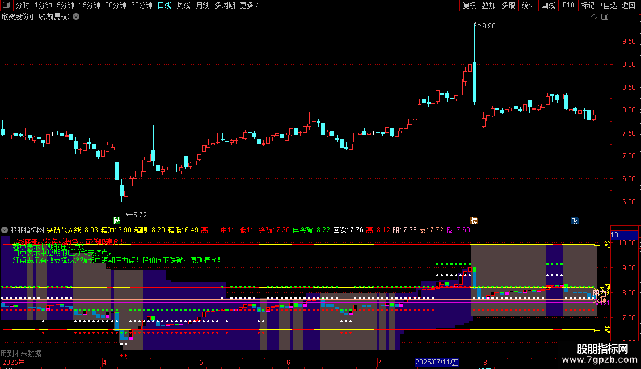Choose the 60分钟 period
This screenshot has height=369, width=641.
click(141, 5)
